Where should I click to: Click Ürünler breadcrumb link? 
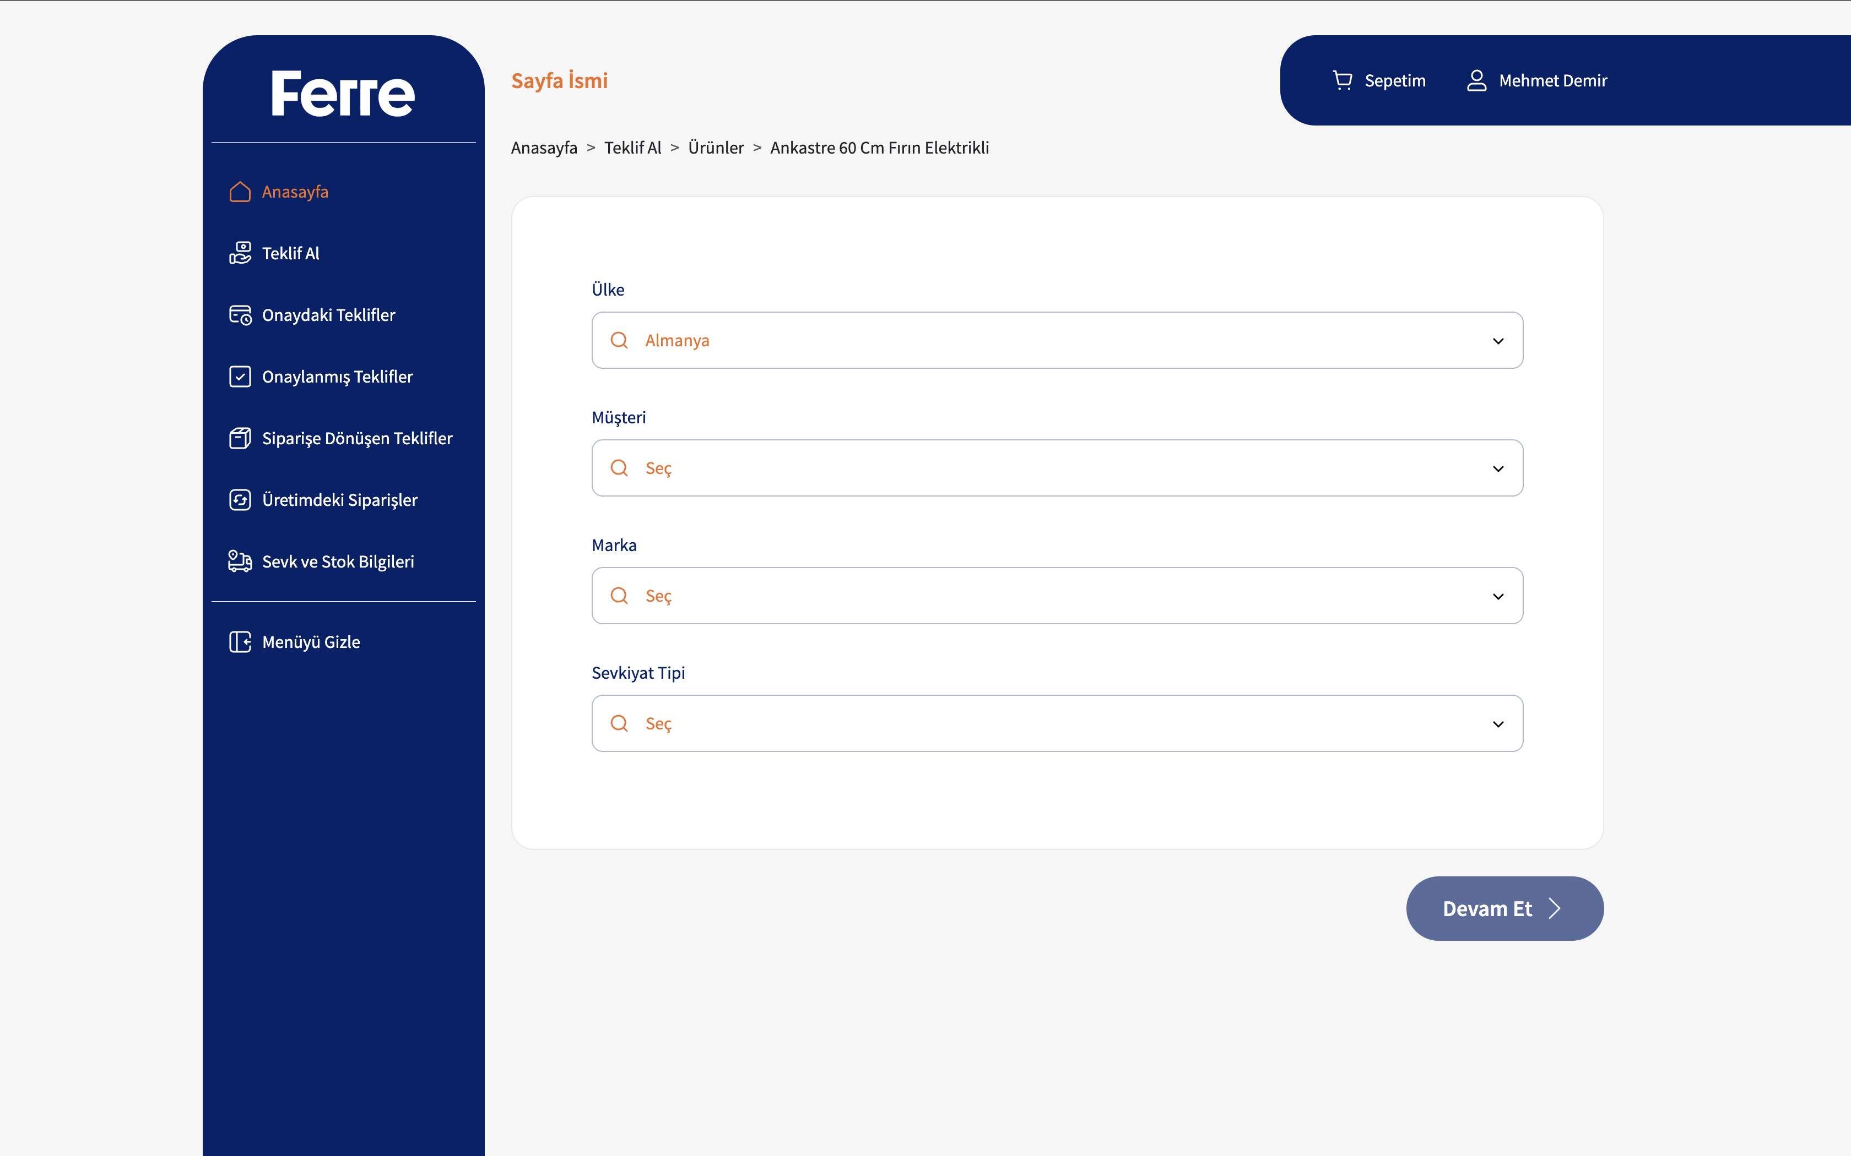pos(715,148)
